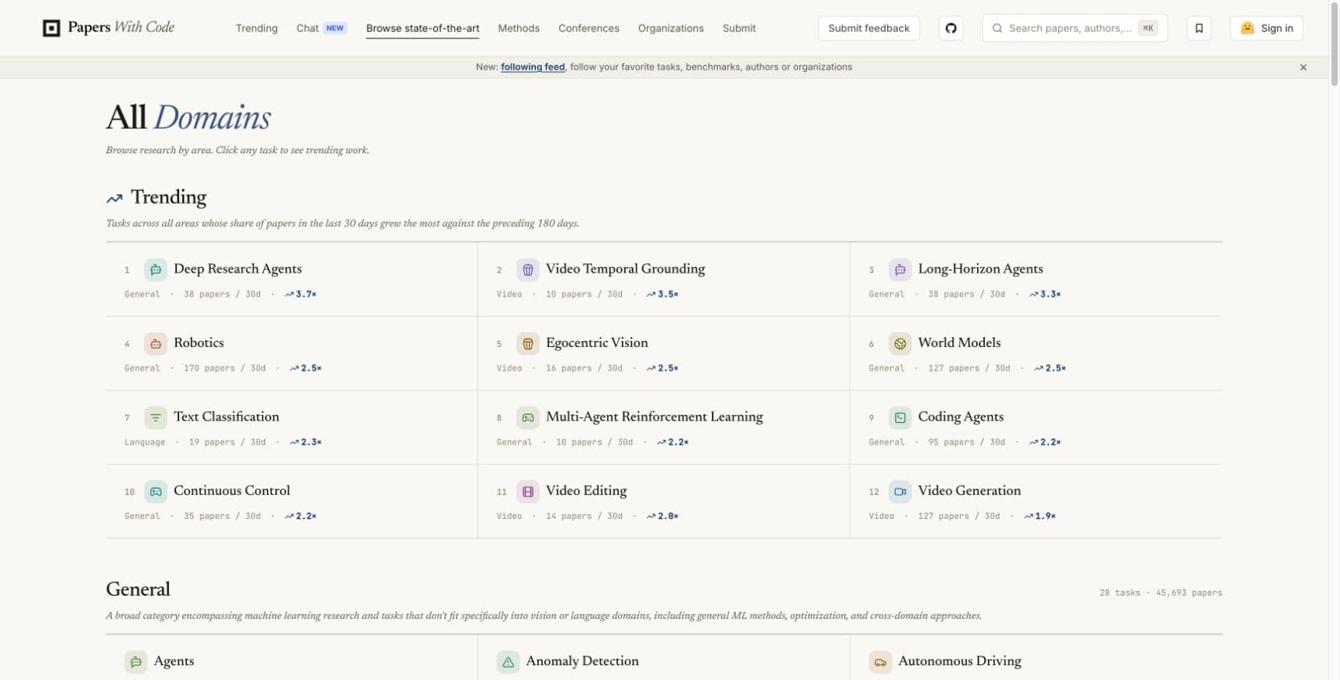Screen dimensions: 1340x680
Task: Dismiss the following feed announcement banner
Action: click(x=1303, y=67)
